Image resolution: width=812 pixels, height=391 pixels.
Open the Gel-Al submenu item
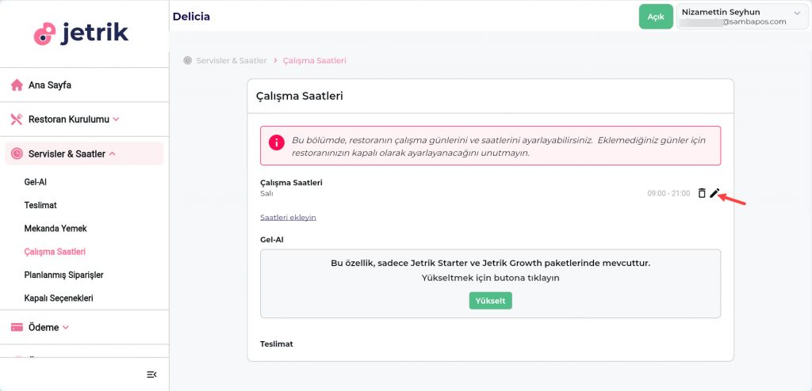coord(36,182)
